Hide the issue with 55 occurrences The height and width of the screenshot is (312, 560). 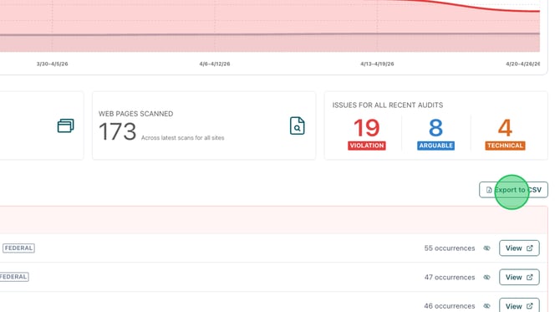pyautogui.click(x=486, y=248)
